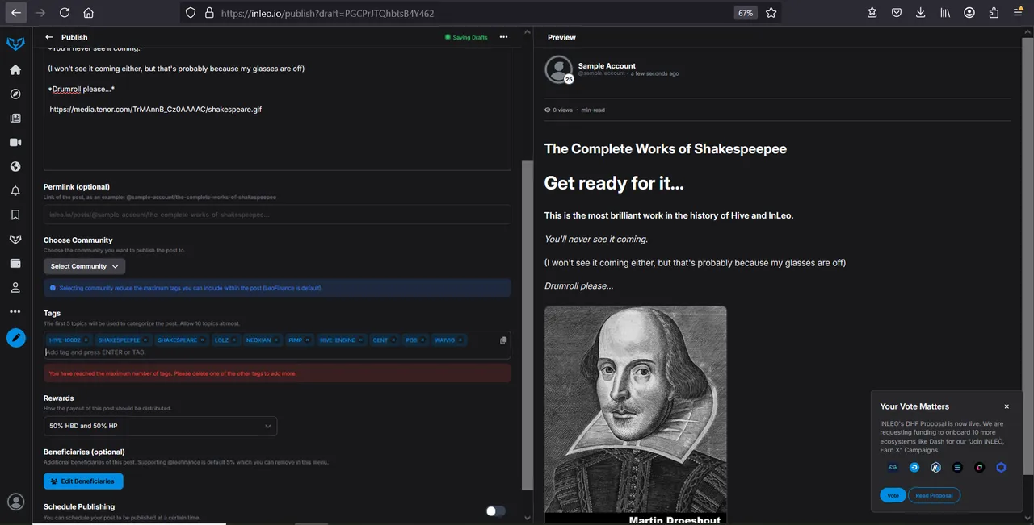This screenshot has width=1034, height=525.
Task: Open the Home icon in the sidebar
Action: point(15,70)
